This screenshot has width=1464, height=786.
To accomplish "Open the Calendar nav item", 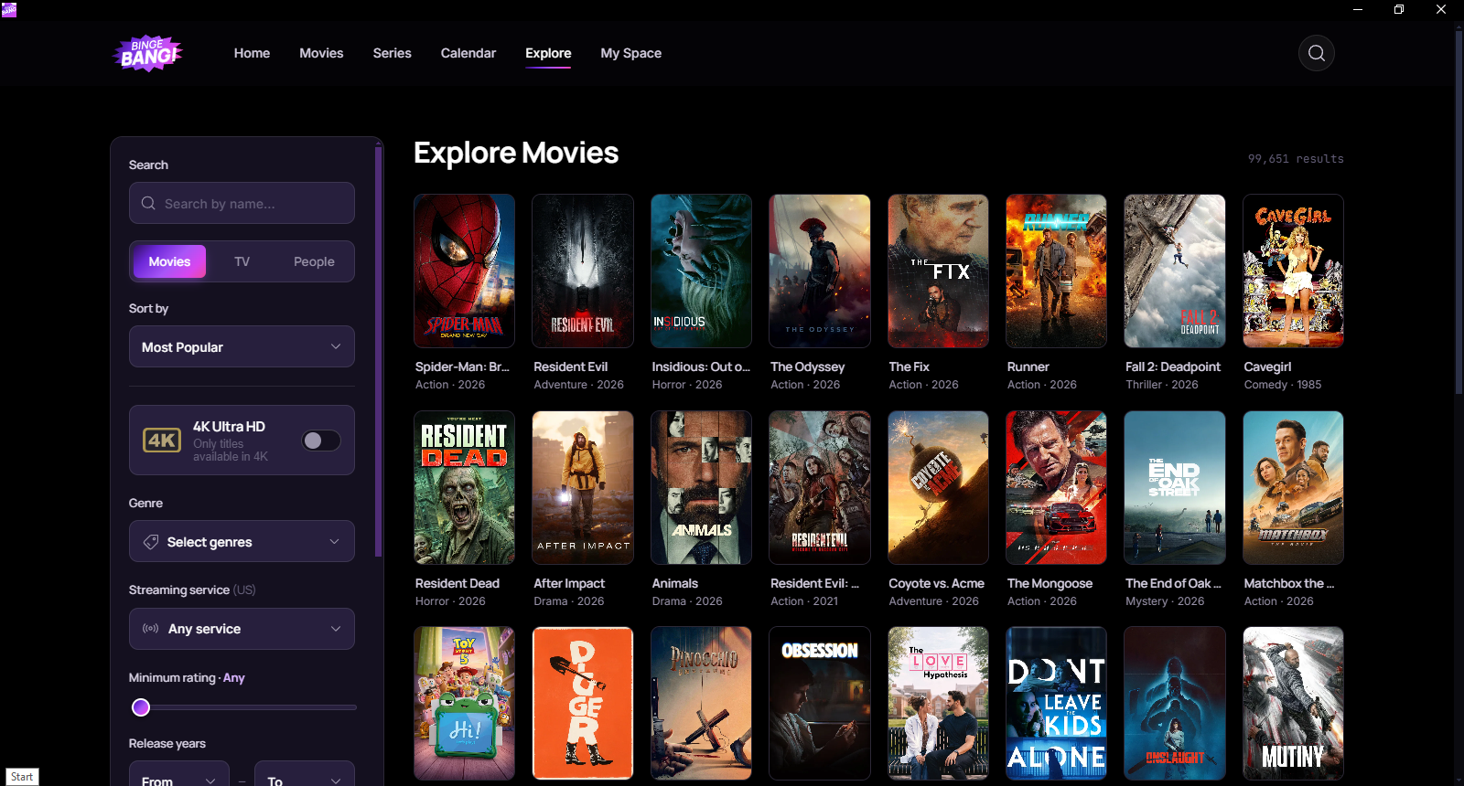I will pyautogui.click(x=468, y=53).
